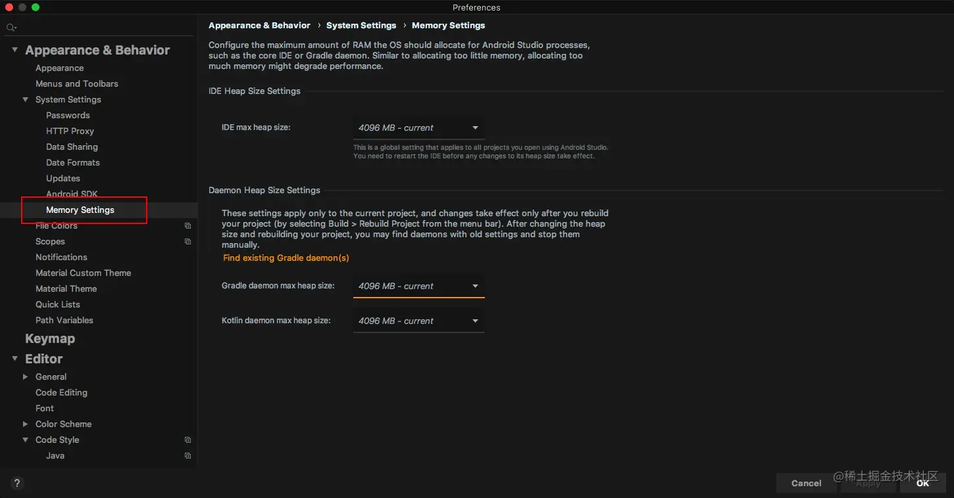
Task: Select Material Custom Theme
Action: coord(84,273)
